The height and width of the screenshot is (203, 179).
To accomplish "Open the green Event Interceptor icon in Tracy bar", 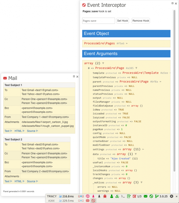I will [x=151, y=196].
